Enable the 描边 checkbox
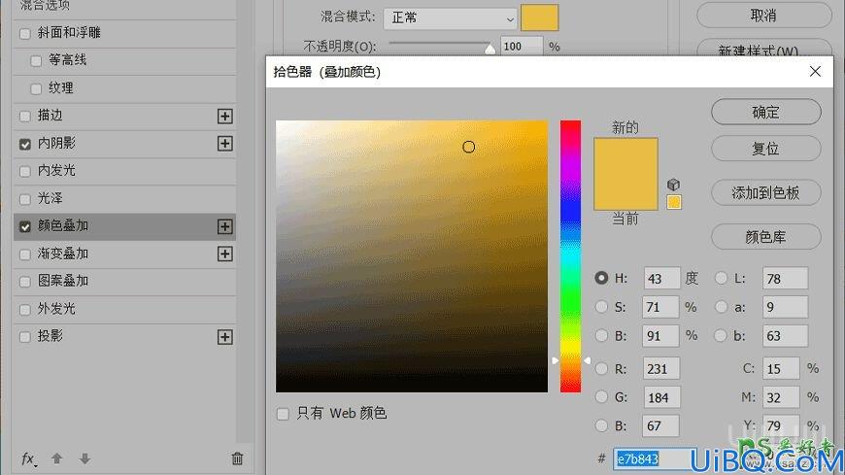845x475 pixels. 25,116
